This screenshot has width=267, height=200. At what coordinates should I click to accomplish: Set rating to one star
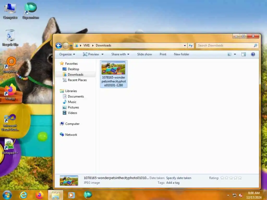pyautogui.click(x=222, y=178)
